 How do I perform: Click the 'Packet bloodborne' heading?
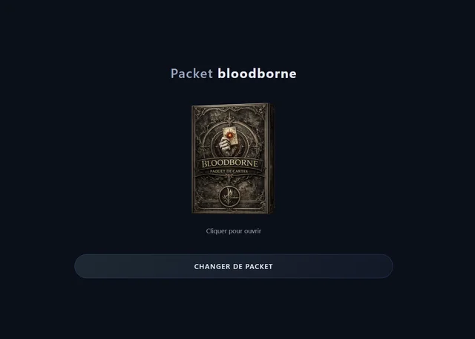pos(234,74)
